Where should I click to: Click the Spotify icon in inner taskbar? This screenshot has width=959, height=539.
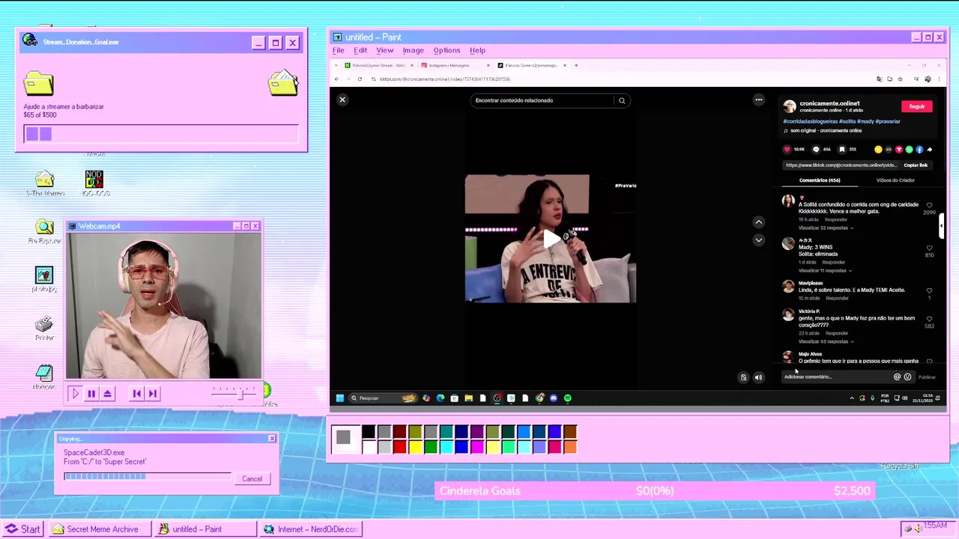point(567,398)
